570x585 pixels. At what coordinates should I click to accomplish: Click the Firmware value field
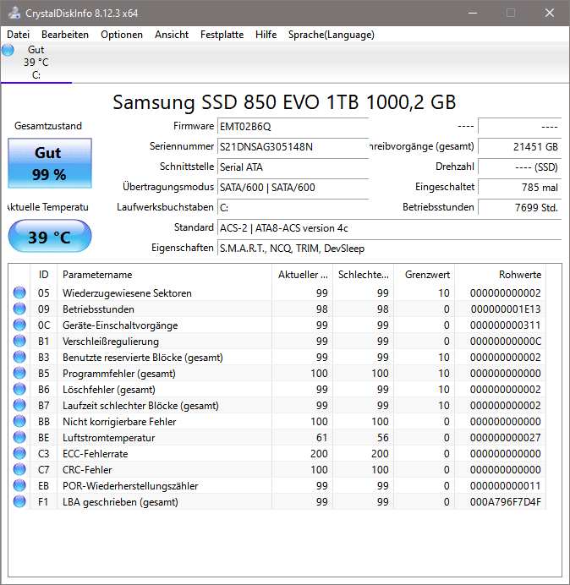click(x=293, y=127)
